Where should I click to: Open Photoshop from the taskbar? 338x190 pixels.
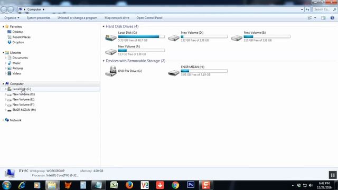pyautogui.click(x=191, y=185)
